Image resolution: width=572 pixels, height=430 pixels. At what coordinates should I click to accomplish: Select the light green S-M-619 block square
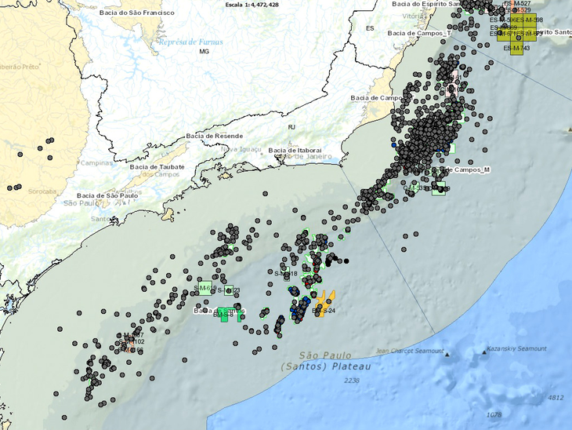click(x=205, y=288)
